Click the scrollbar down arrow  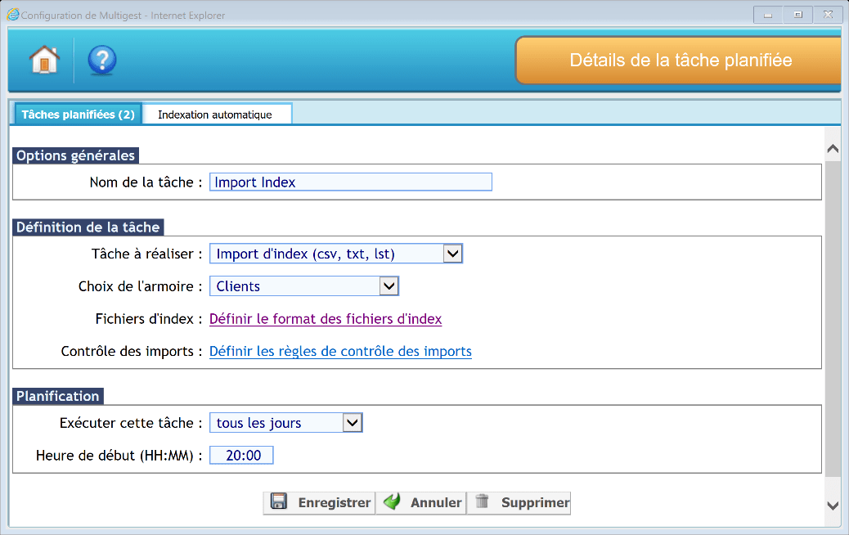(x=833, y=506)
